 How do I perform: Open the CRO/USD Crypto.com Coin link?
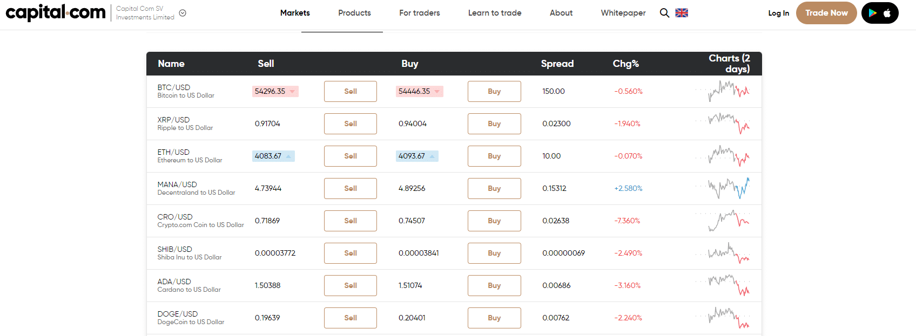click(x=200, y=221)
